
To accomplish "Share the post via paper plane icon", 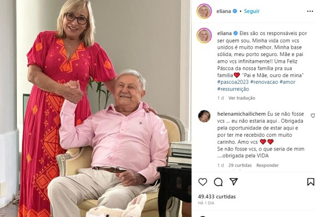I will (234, 182).
